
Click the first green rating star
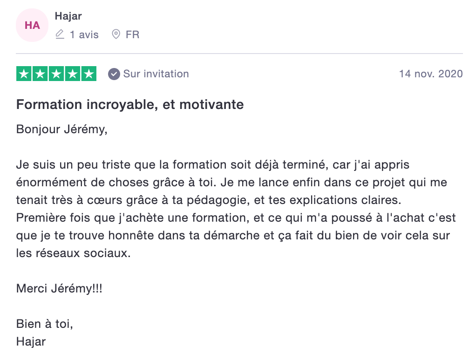(24, 74)
